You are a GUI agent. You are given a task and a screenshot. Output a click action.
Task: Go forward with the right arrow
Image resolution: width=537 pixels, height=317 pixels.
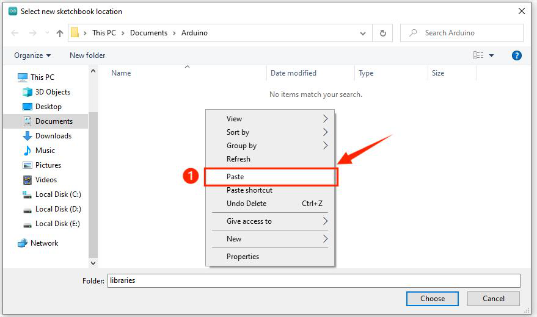(x=33, y=33)
